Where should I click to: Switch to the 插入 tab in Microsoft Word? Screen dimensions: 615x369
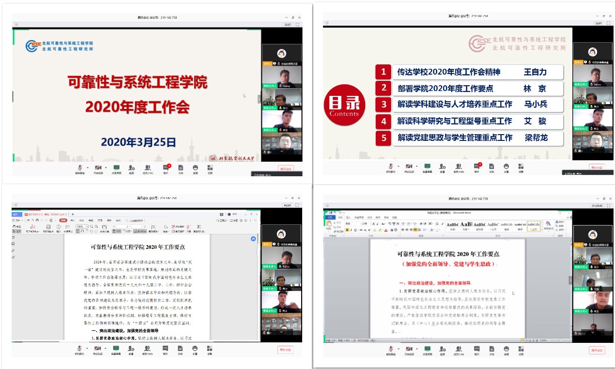348,217
